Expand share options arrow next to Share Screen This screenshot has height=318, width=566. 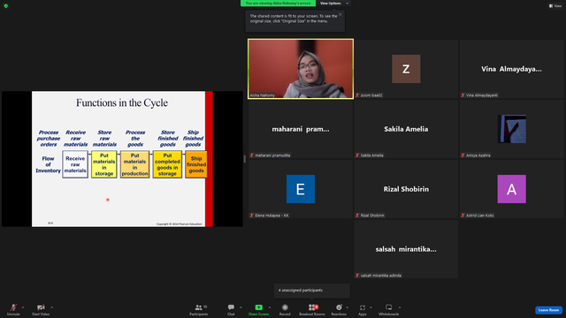tap(269, 307)
